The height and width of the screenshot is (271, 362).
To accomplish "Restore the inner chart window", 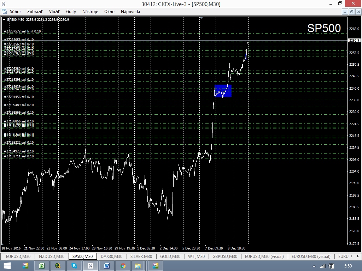I will coord(352,12).
